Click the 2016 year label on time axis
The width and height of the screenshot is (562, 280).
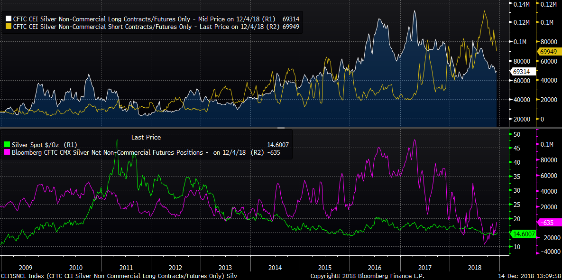(375, 267)
